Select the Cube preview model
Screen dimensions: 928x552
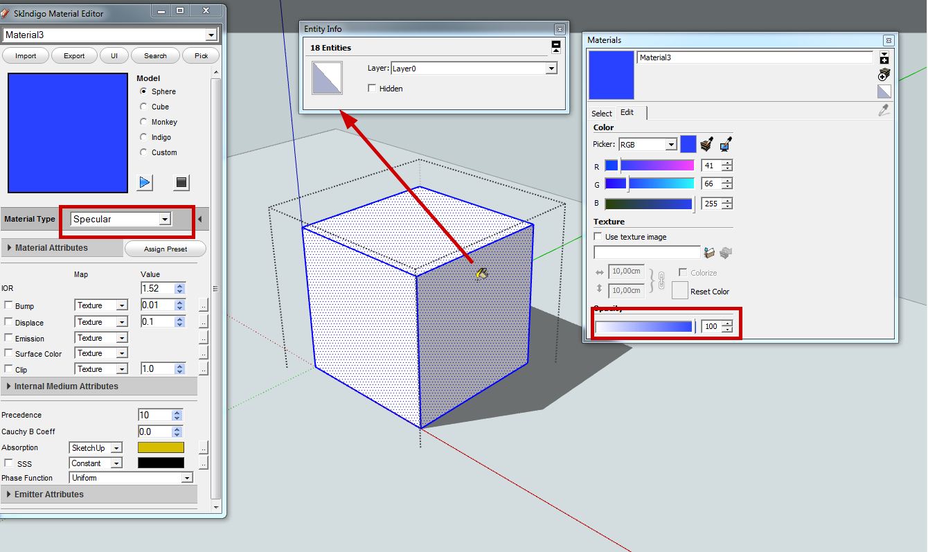click(x=144, y=107)
